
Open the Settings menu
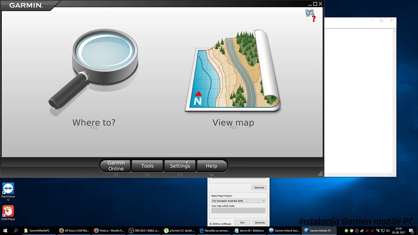[x=180, y=166]
